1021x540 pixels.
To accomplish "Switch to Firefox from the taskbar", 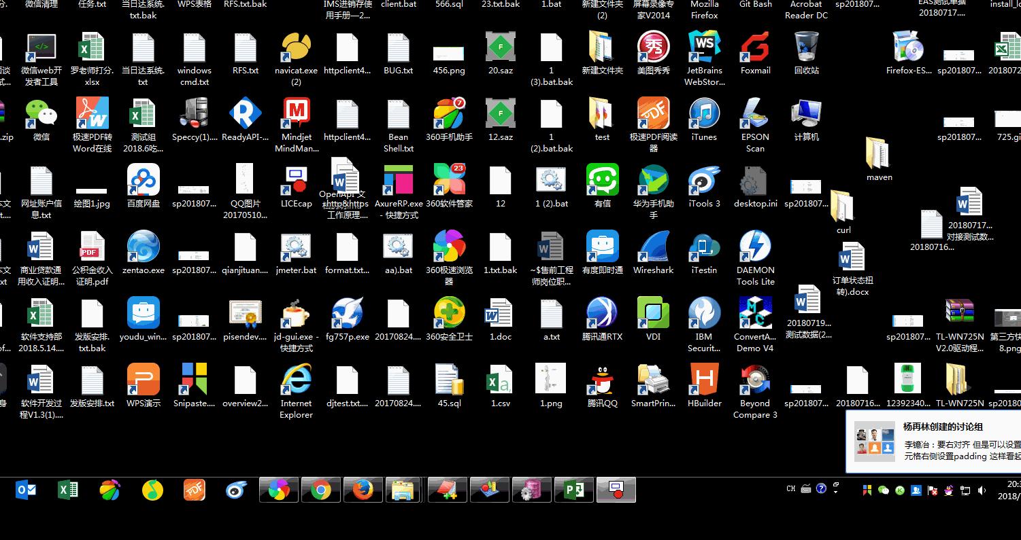I will [363, 490].
